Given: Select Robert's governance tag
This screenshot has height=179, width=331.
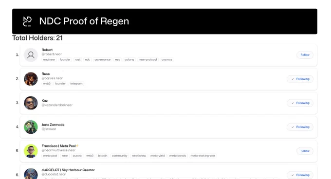Looking at the screenshot, I should click(103, 60).
